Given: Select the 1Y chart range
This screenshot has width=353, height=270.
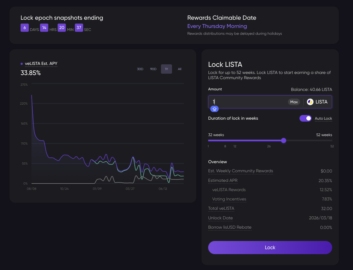Looking at the screenshot, I should pos(166,69).
